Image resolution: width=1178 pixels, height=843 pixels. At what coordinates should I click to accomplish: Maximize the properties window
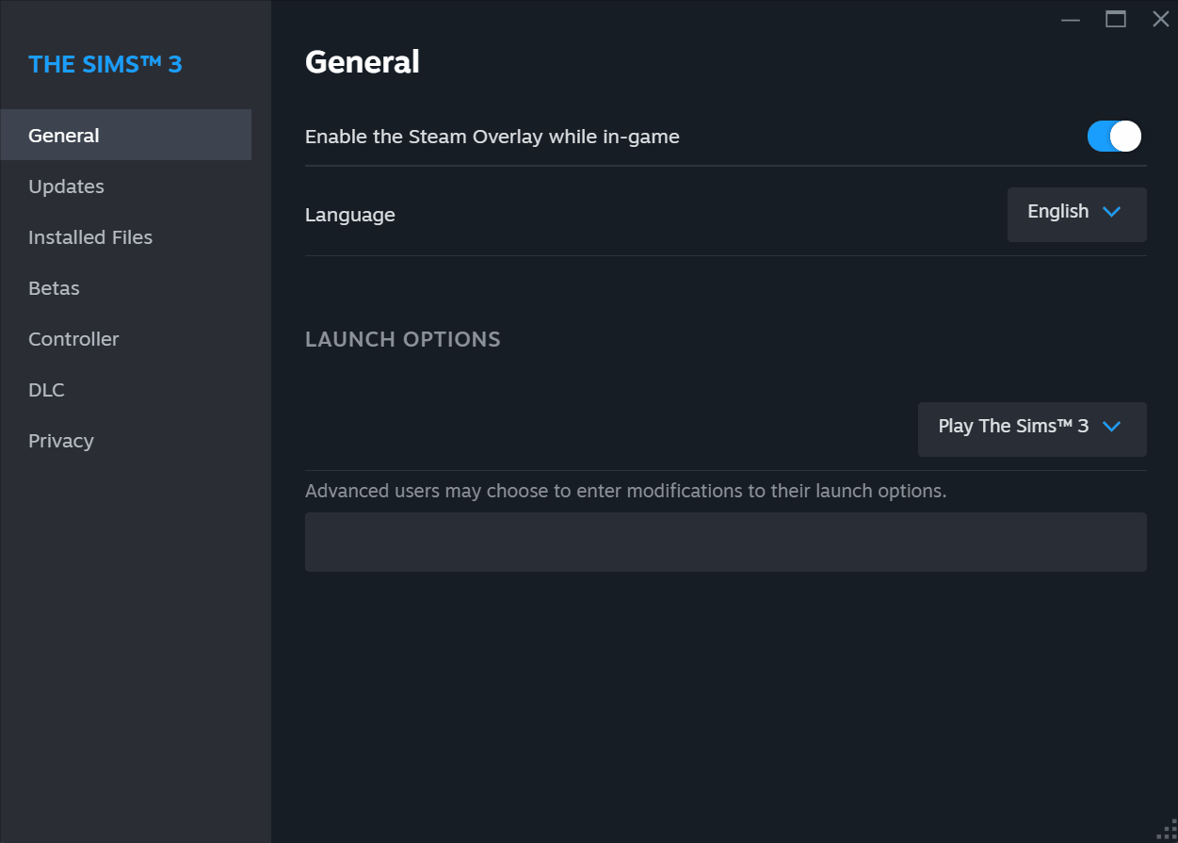(1116, 20)
